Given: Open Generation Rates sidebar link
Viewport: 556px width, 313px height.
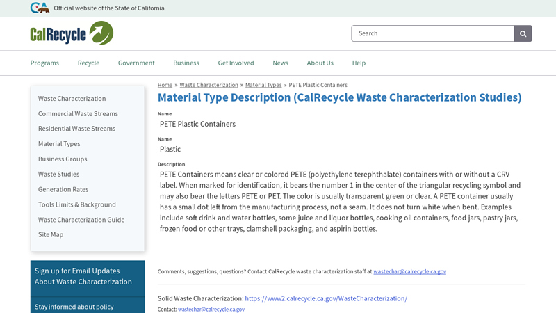Looking at the screenshot, I should [63, 189].
